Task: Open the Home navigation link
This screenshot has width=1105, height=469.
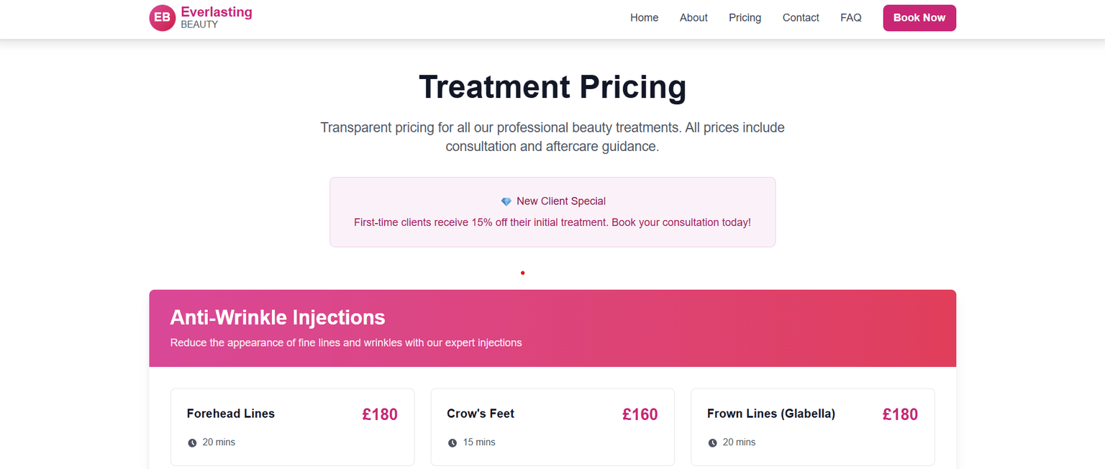Action: 644,18
